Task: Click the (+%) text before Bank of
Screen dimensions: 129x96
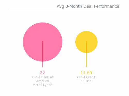Action: 36,77
